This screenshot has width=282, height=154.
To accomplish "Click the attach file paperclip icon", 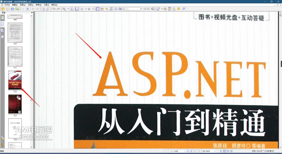I will pyautogui.click(x=165, y=9).
